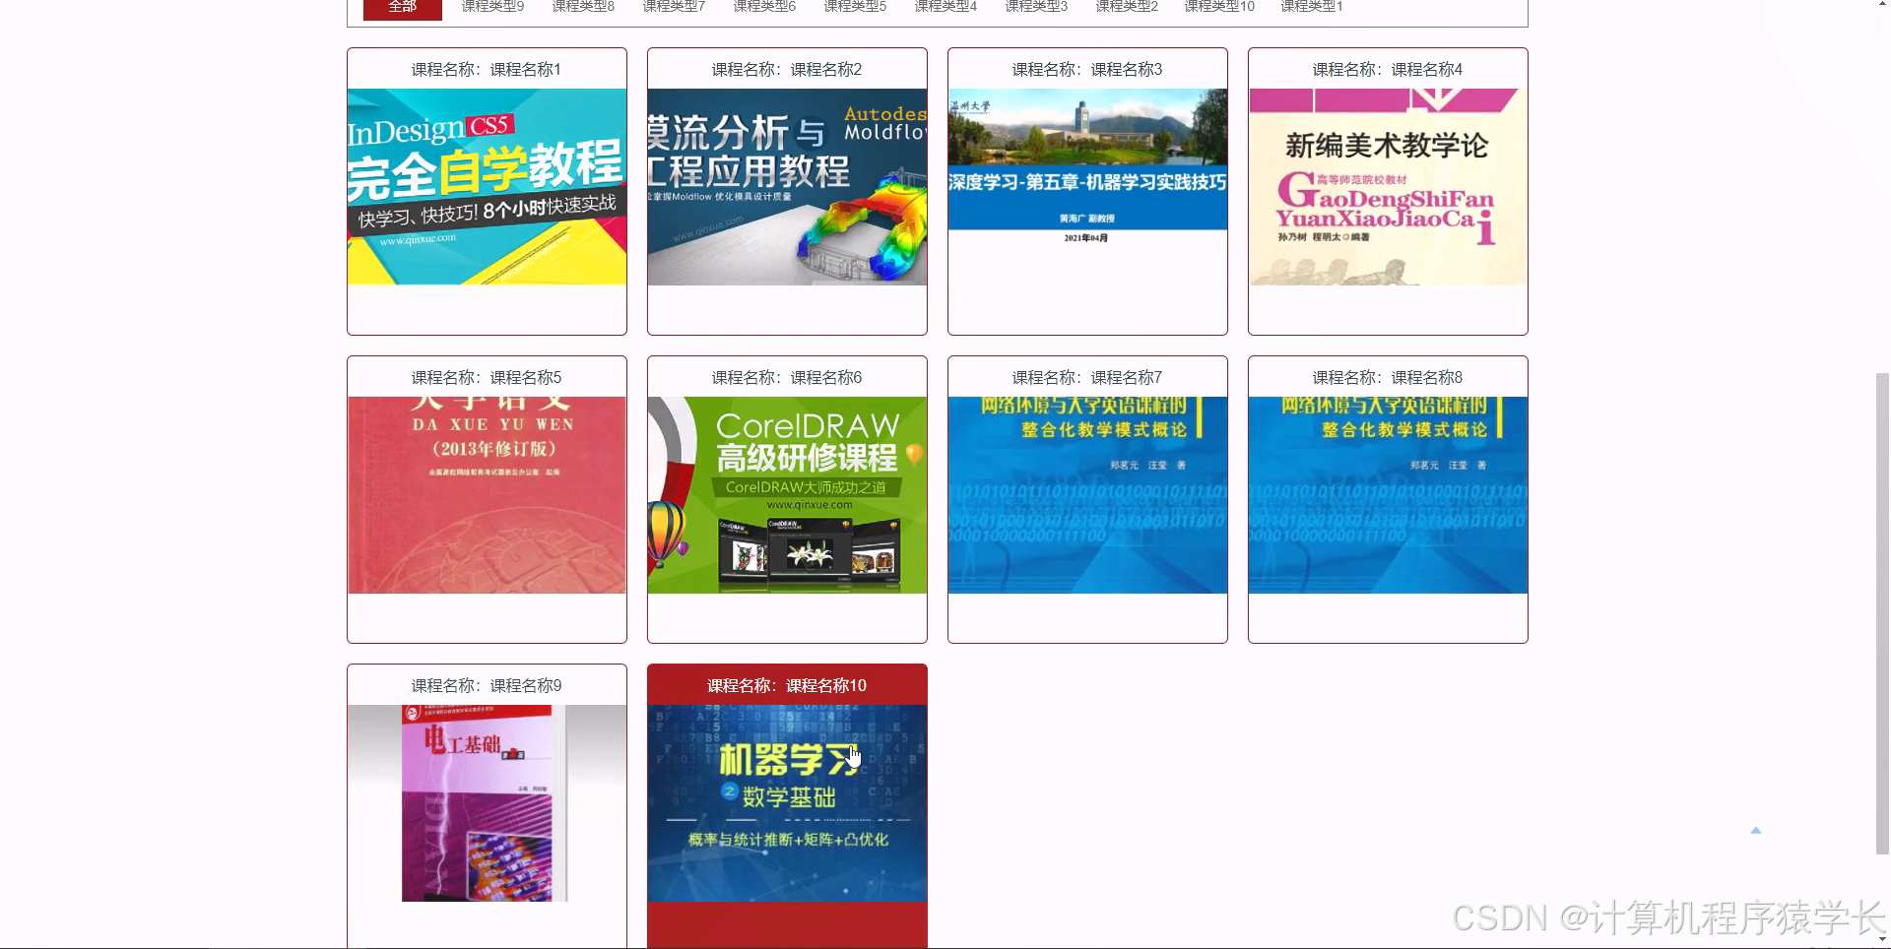The height and width of the screenshot is (949, 1891).
Task: Click the 课程名称9 course title
Action: pyautogui.click(x=486, y=685)
